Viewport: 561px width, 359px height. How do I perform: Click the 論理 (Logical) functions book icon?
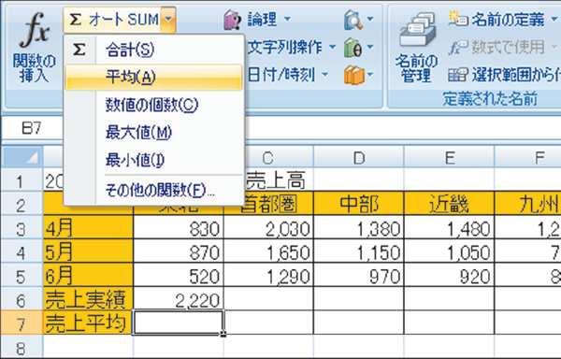(x=233, y=20)
